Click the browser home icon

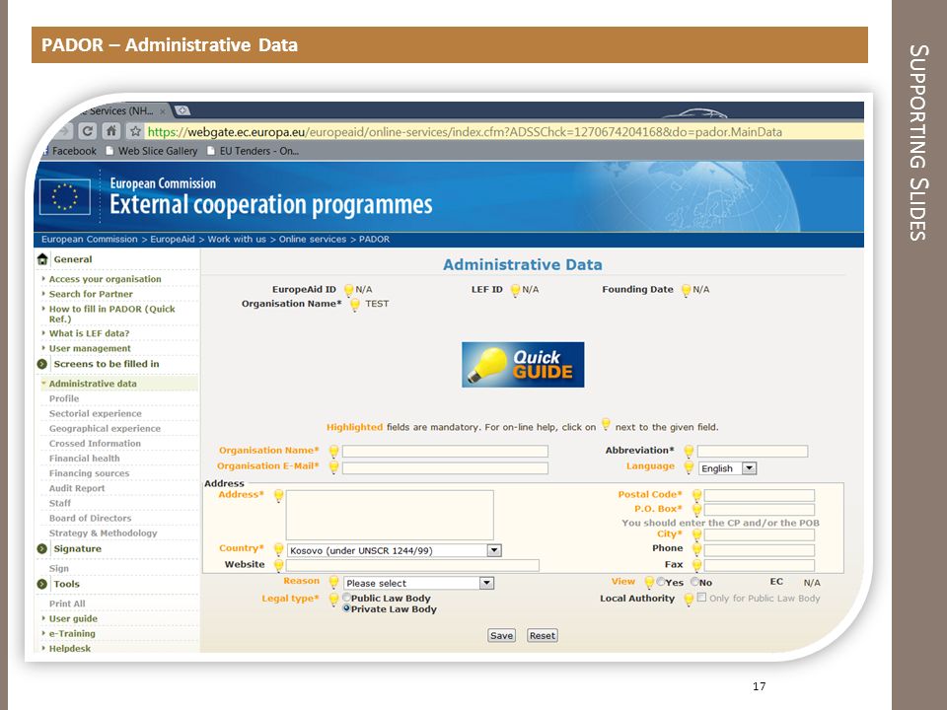(111, 131)
